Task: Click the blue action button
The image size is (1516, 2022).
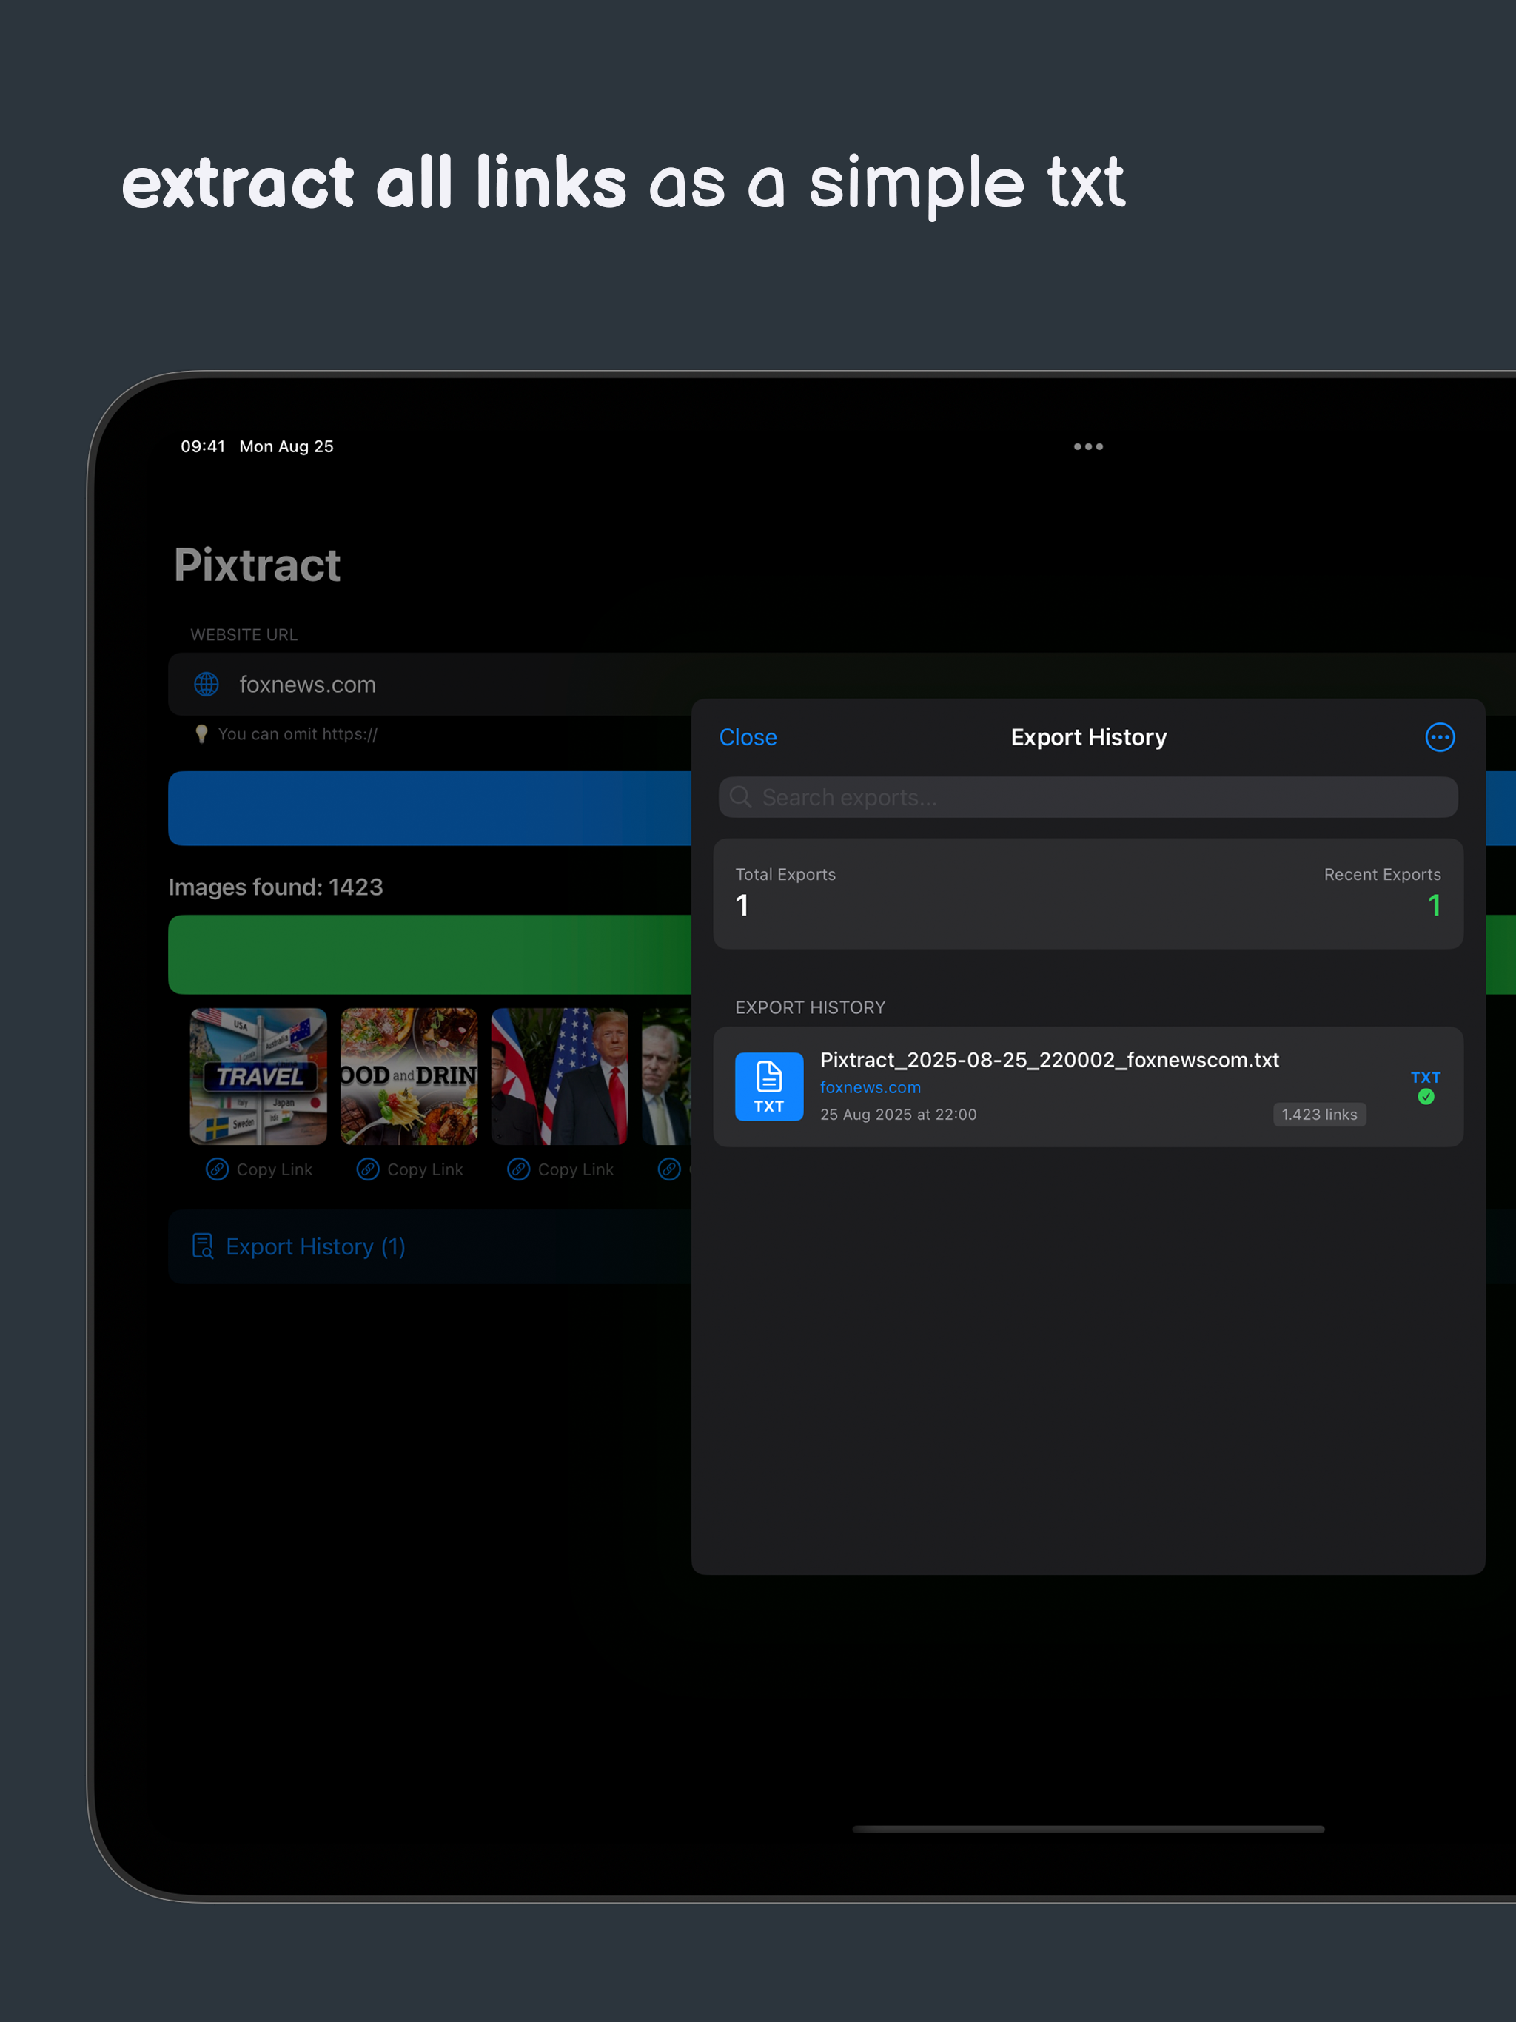Action: point(430,808)
